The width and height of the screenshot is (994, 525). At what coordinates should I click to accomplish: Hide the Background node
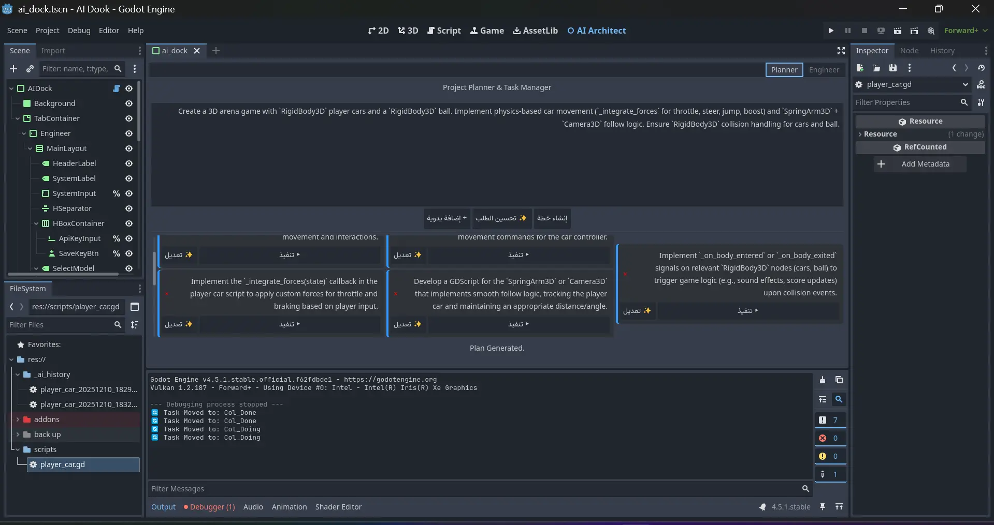(x=129, y=103)
